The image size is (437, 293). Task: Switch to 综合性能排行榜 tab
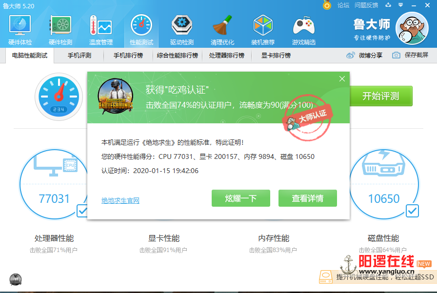click(178, 56)
